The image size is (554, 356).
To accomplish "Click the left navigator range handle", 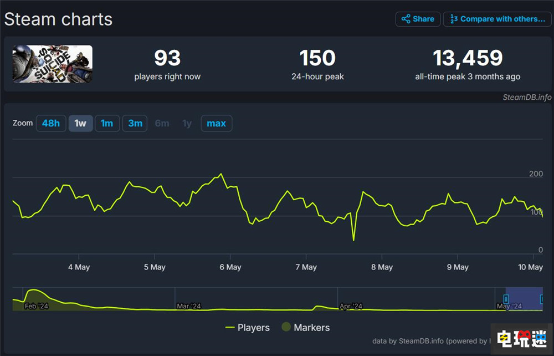I will click(x=506, y=299).
